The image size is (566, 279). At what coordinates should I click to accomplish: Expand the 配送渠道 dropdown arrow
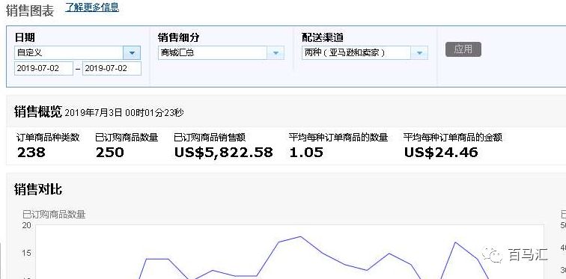[x=419, y=53]
